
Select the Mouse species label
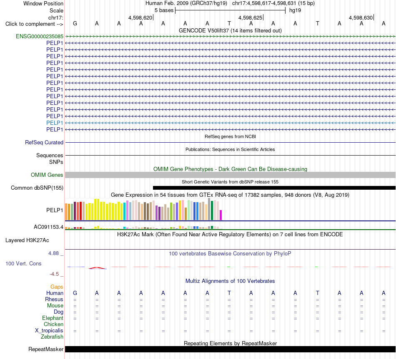tap(55, 306)
